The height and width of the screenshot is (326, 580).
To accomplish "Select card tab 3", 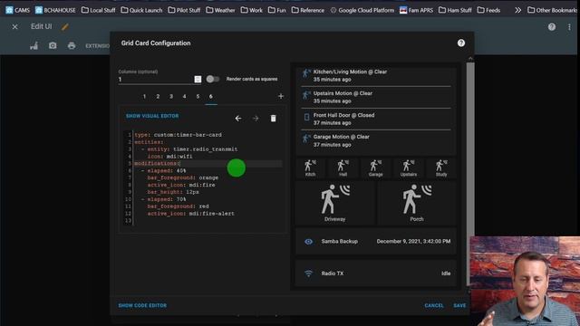I will (171, 97).
